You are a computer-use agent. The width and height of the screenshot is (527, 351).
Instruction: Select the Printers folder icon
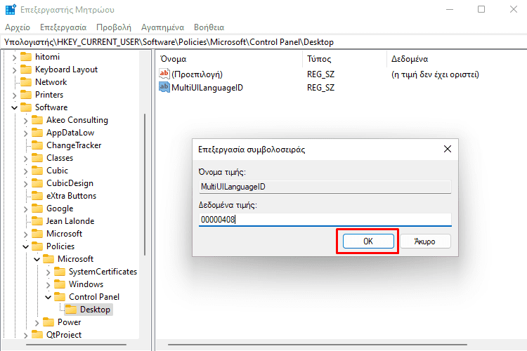pyautogui.click(x=26, y=95)
